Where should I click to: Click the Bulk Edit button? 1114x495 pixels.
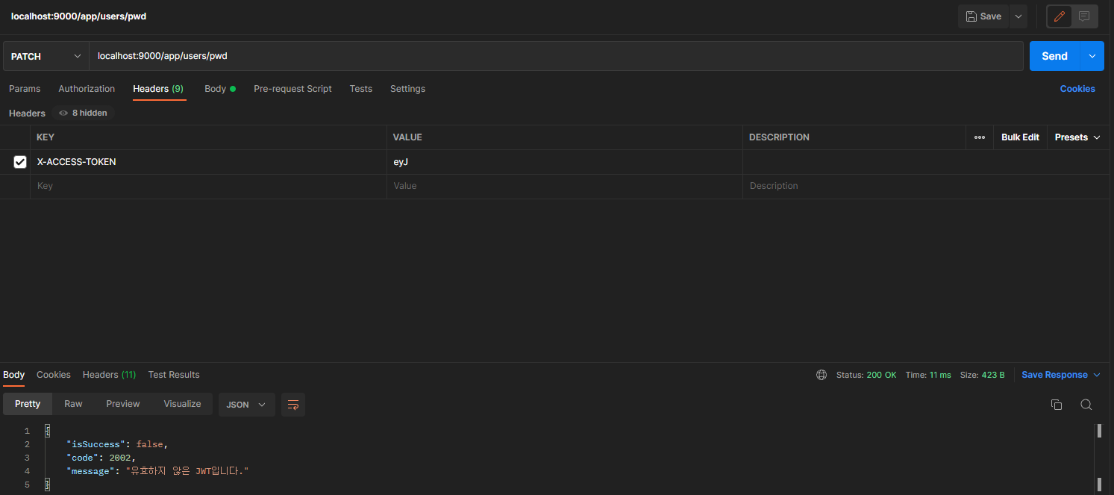pos(1020,137)
